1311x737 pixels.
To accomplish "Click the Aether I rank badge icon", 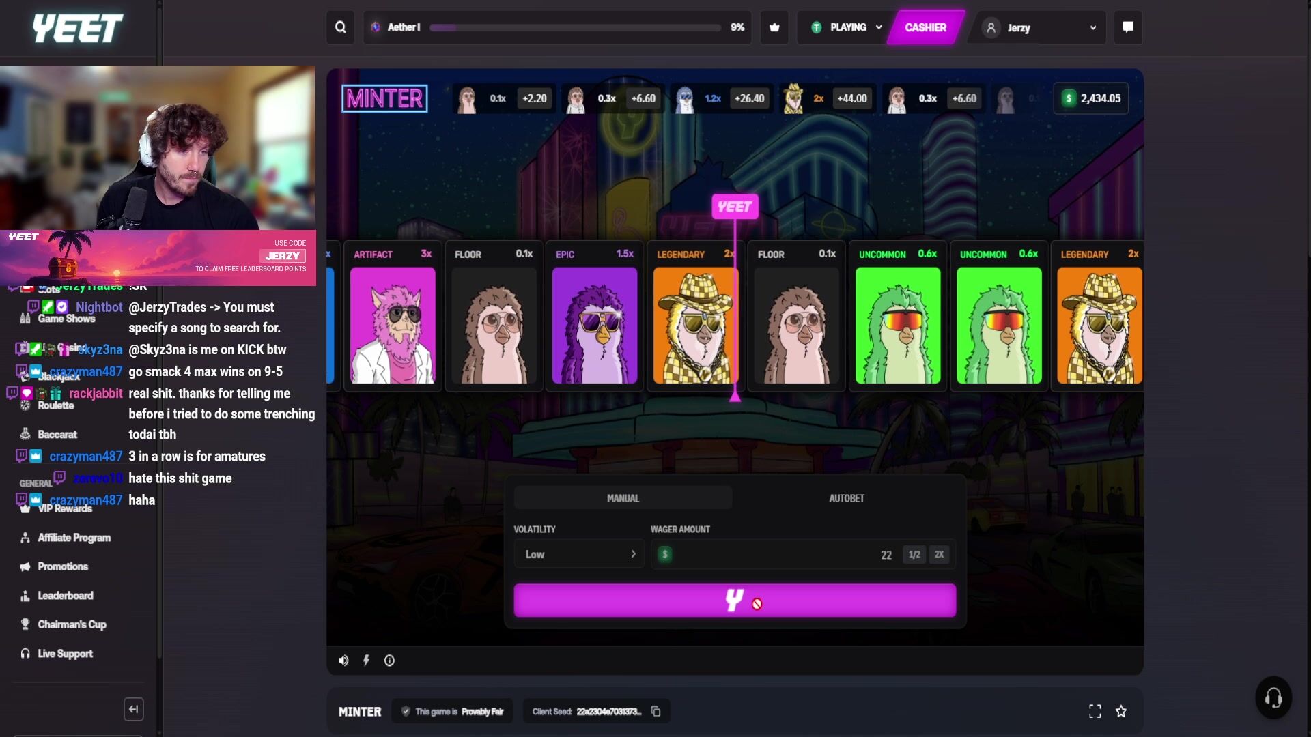I will click(x=376, y=27).
